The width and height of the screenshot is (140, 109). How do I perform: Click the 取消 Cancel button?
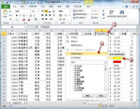101,96
